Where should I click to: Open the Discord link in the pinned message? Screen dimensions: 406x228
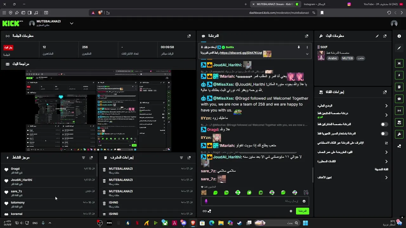pos(241,53)
